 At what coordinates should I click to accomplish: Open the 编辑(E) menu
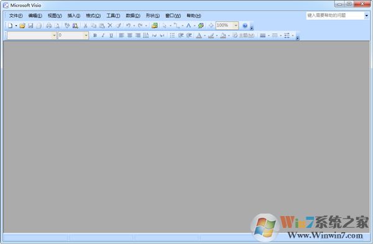pyautogui.click(x=35, y=16)
